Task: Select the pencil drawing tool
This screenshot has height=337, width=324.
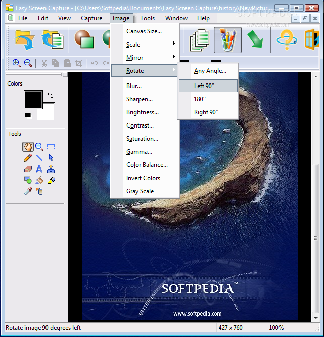Action: point(28,158)
